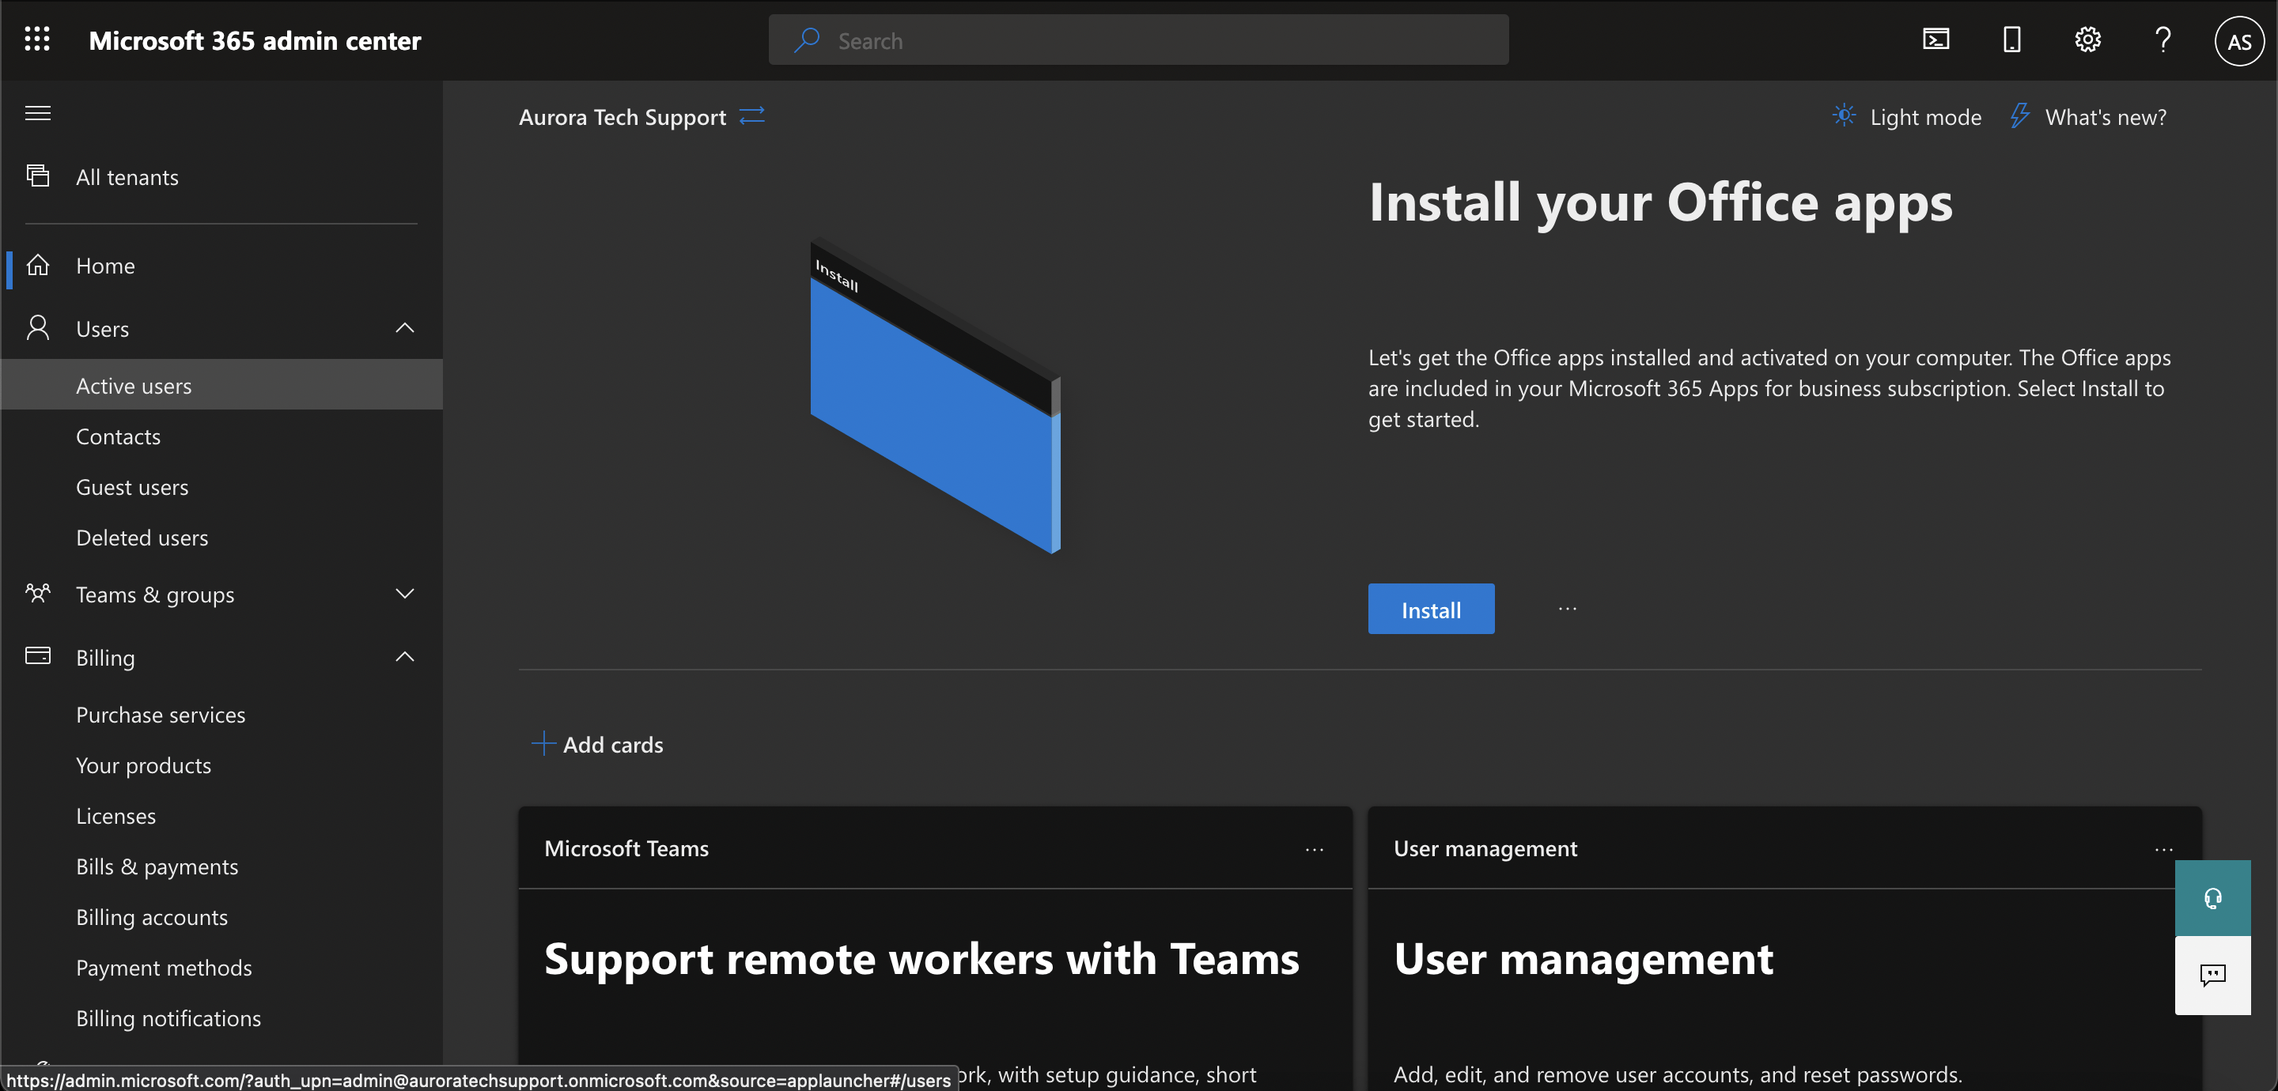The height and width of the screenshot is (1091, 2278).
Task: Click Add cards
Action: [597, 744]
